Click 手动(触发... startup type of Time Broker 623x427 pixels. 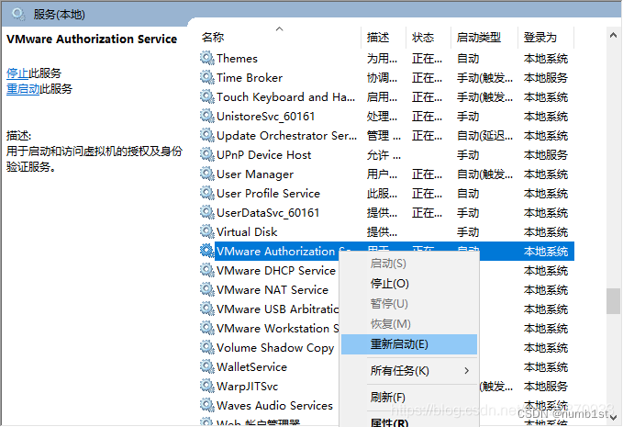point(484,77)
